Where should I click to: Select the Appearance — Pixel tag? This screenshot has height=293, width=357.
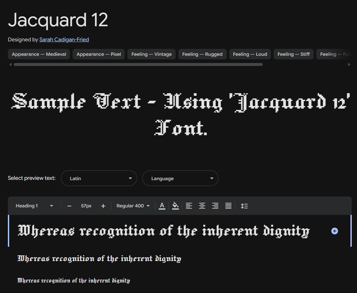tap(99, 54)
